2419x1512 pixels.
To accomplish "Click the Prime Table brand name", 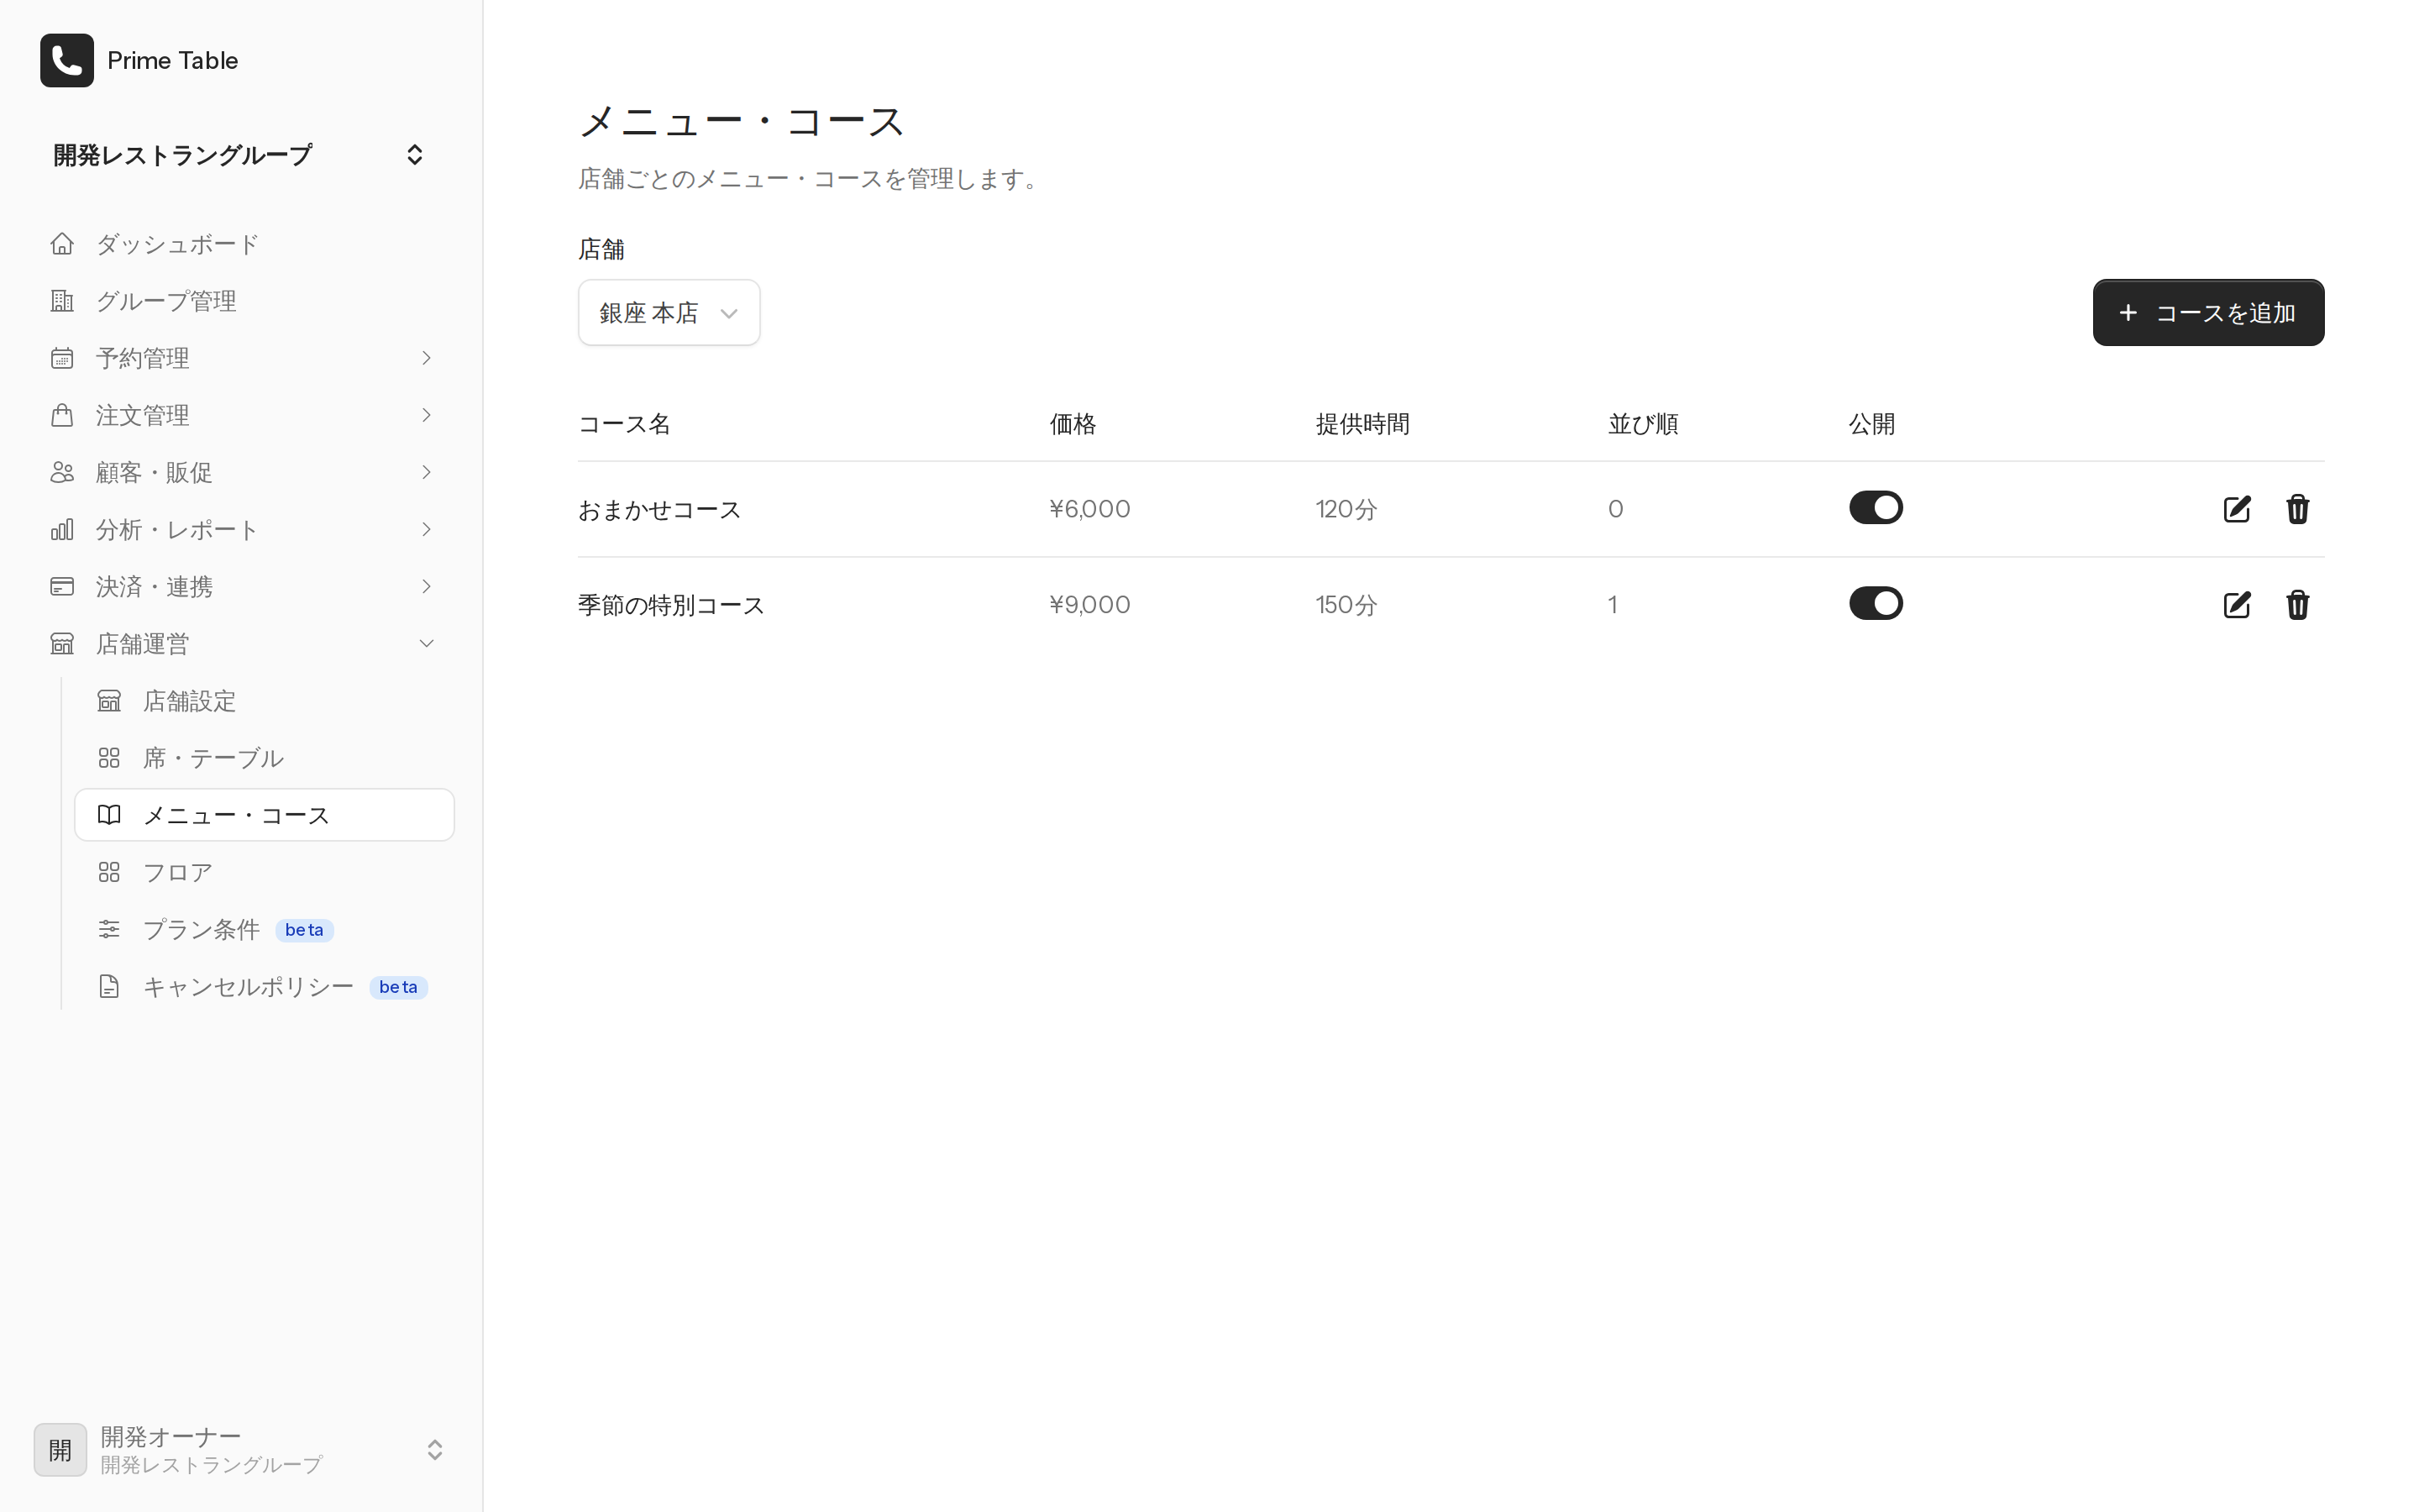I will click(172, 60).
